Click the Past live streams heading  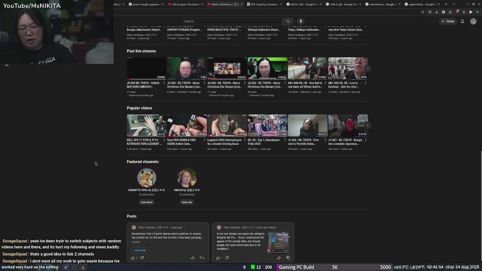pos(141,51)
